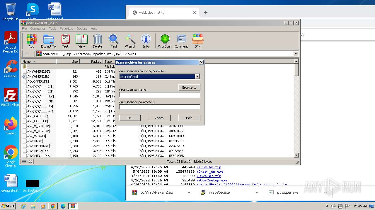Click Virus scanner parameters input field

[x=159, y=107]
